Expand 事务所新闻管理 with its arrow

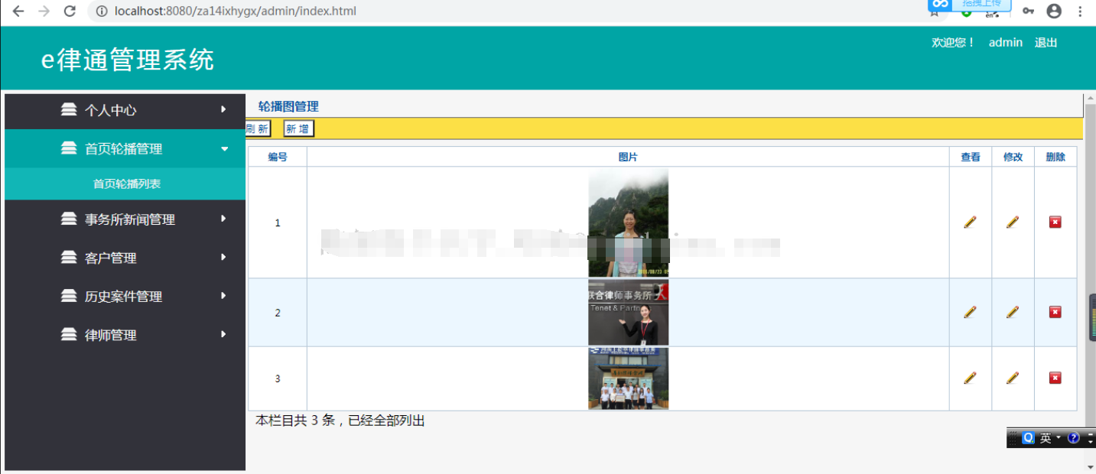pos(223,219)
